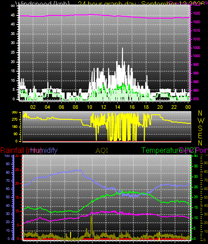This screenshot has width=208, height=244.
Task: Click the blue 60 humidity axis label
Action: pos(8,189)
